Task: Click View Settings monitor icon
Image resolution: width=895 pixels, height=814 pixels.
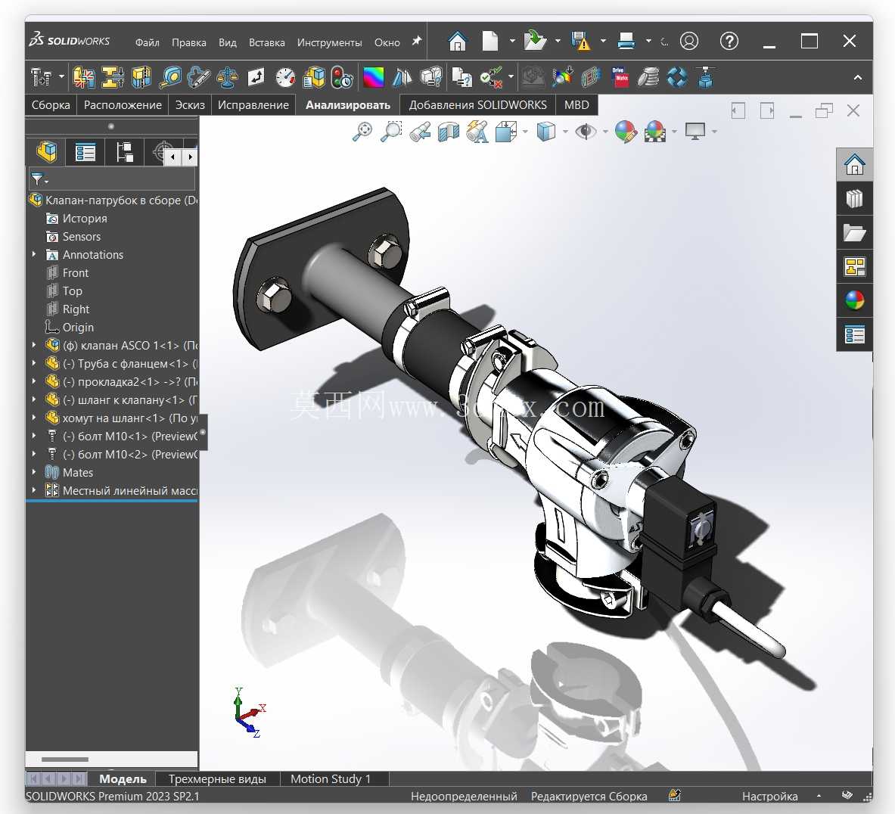Action: pos(695,132)
